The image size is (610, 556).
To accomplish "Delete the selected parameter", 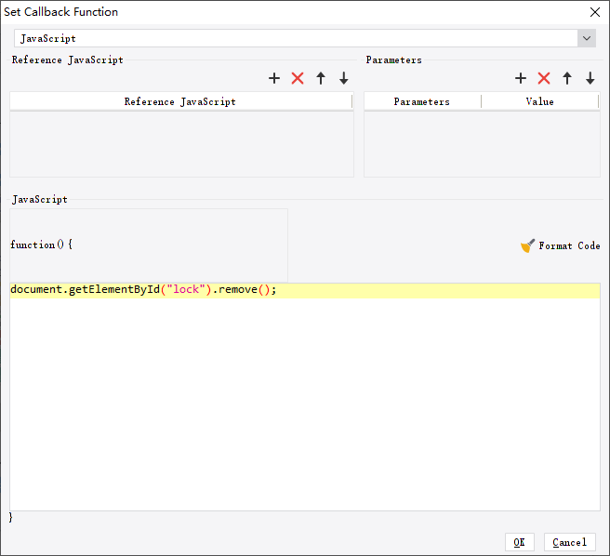I will pyautogui.click(x=544, y=78).
